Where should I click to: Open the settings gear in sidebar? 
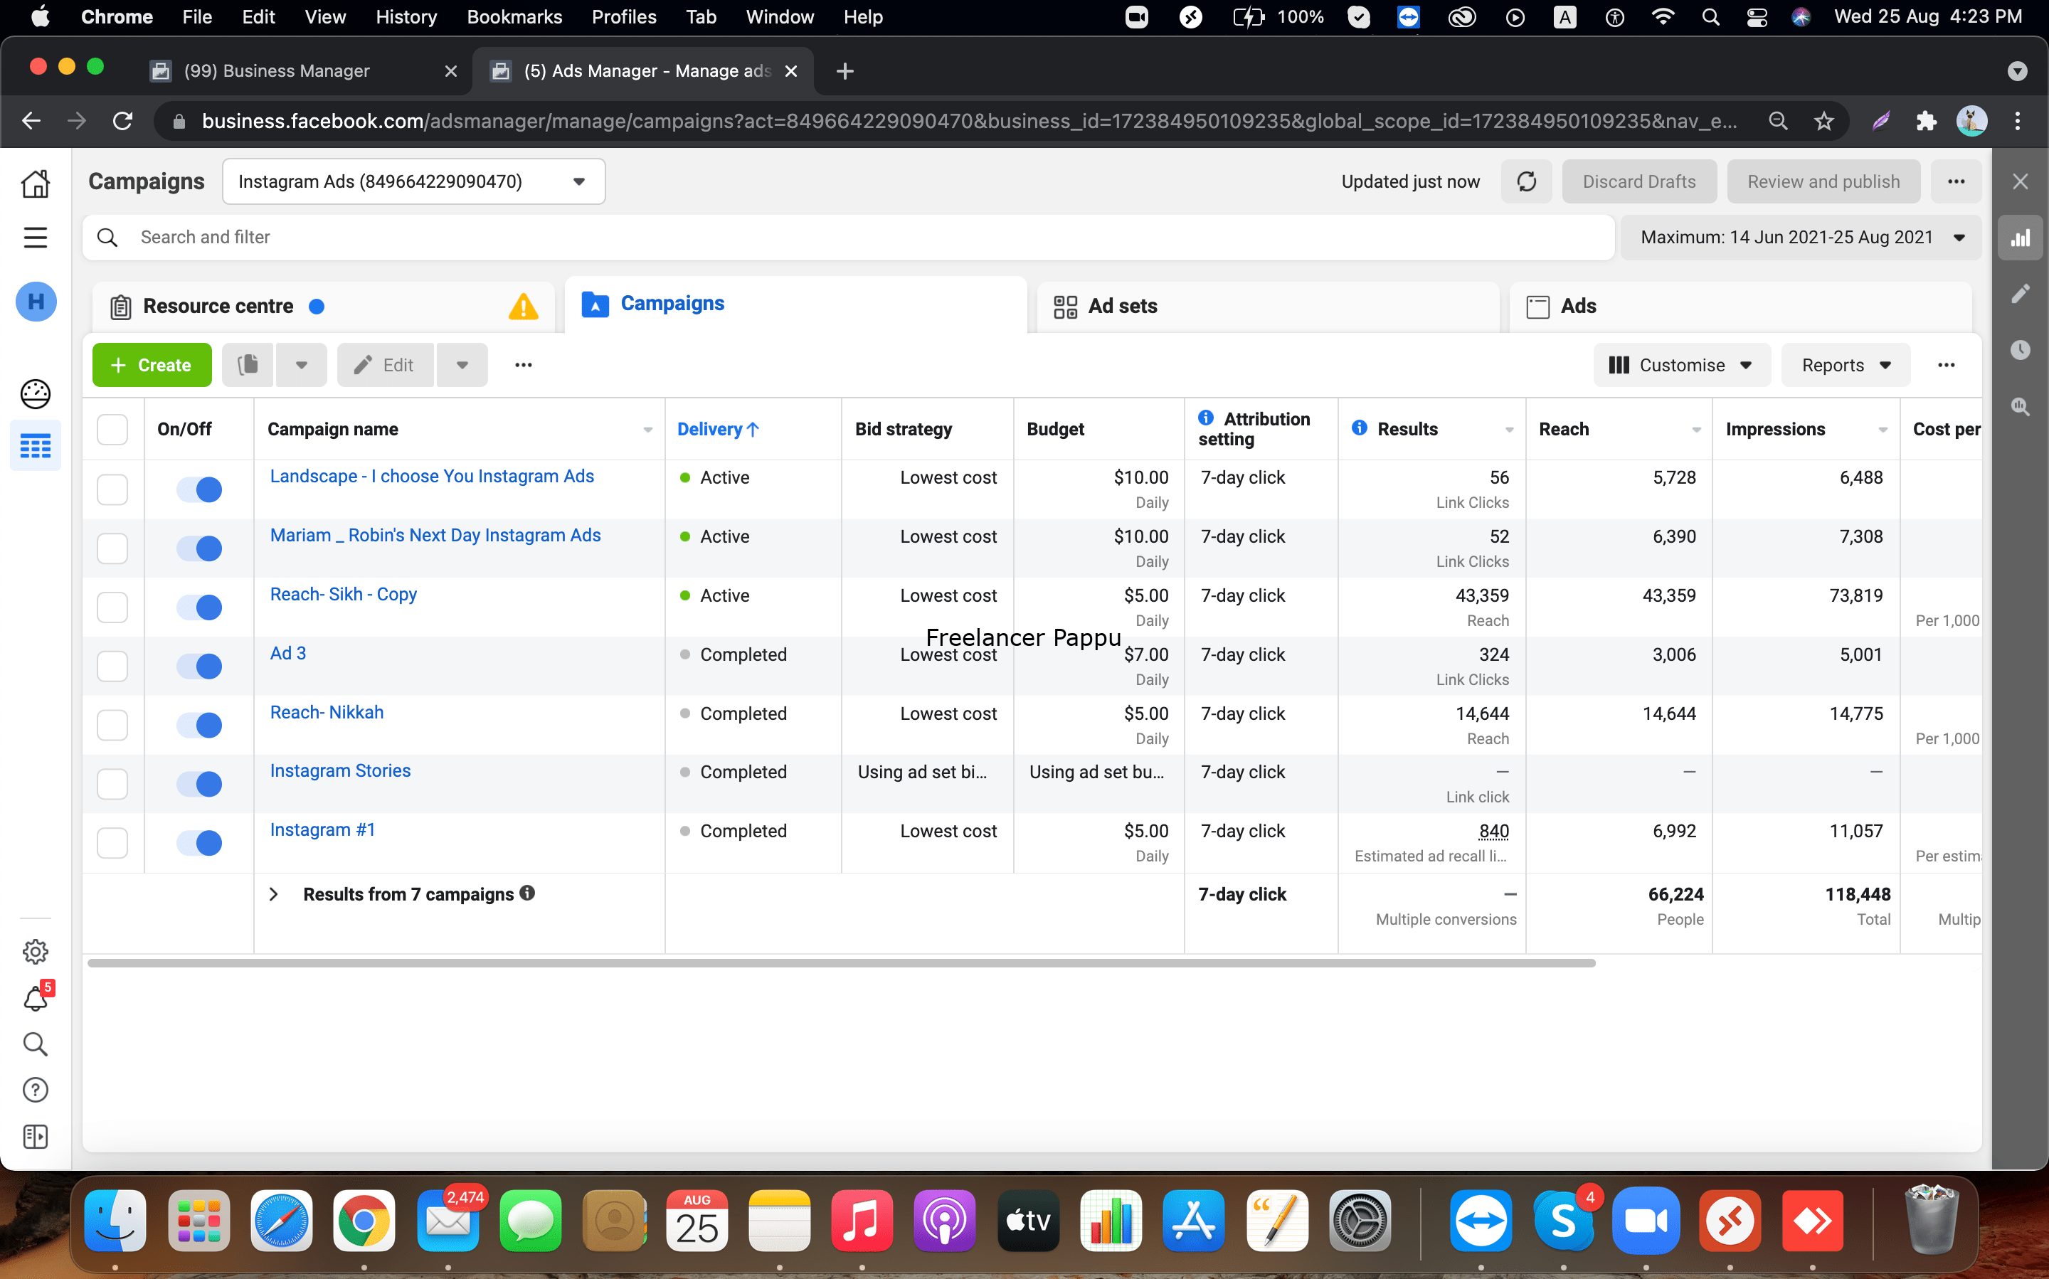click(36, 952)
